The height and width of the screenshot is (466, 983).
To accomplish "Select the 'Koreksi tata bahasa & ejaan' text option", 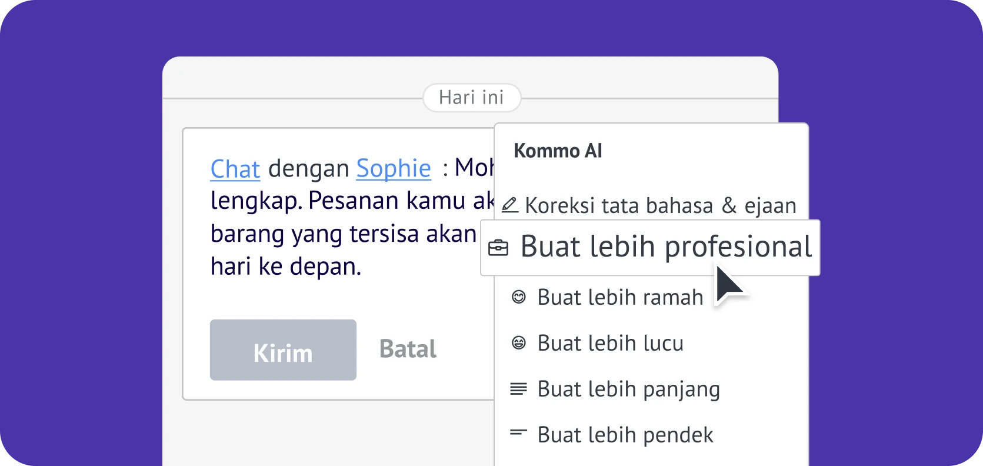I will click(660, 206).
